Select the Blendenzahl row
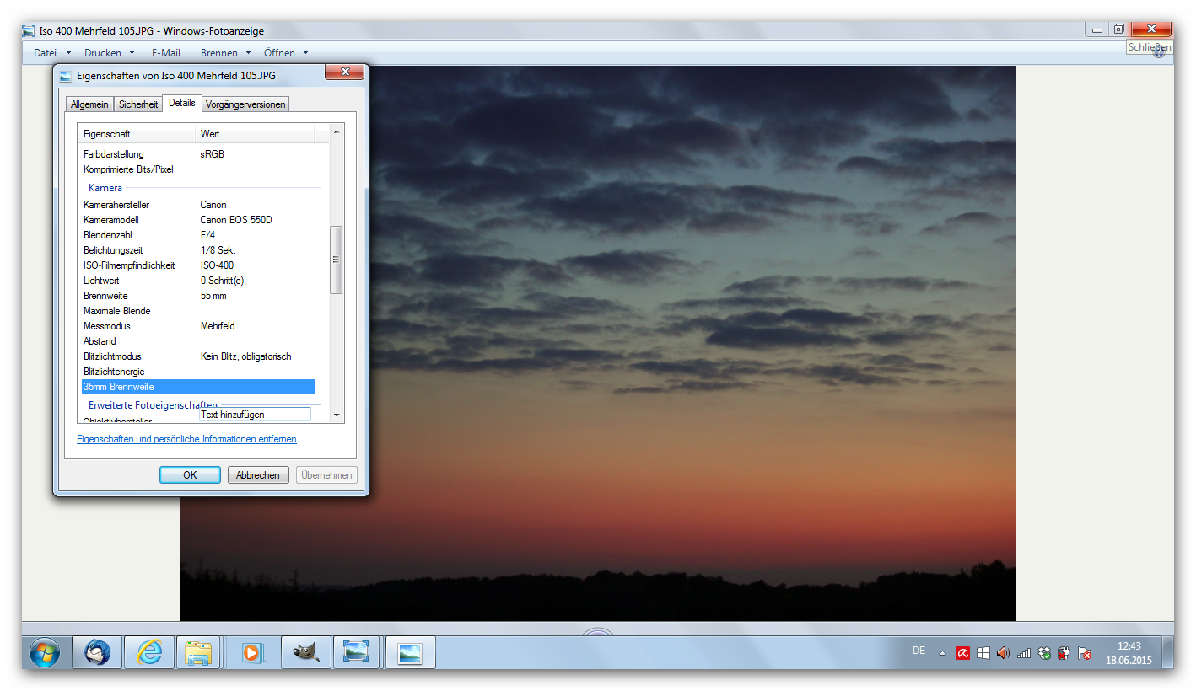 (x=198, y=235)
